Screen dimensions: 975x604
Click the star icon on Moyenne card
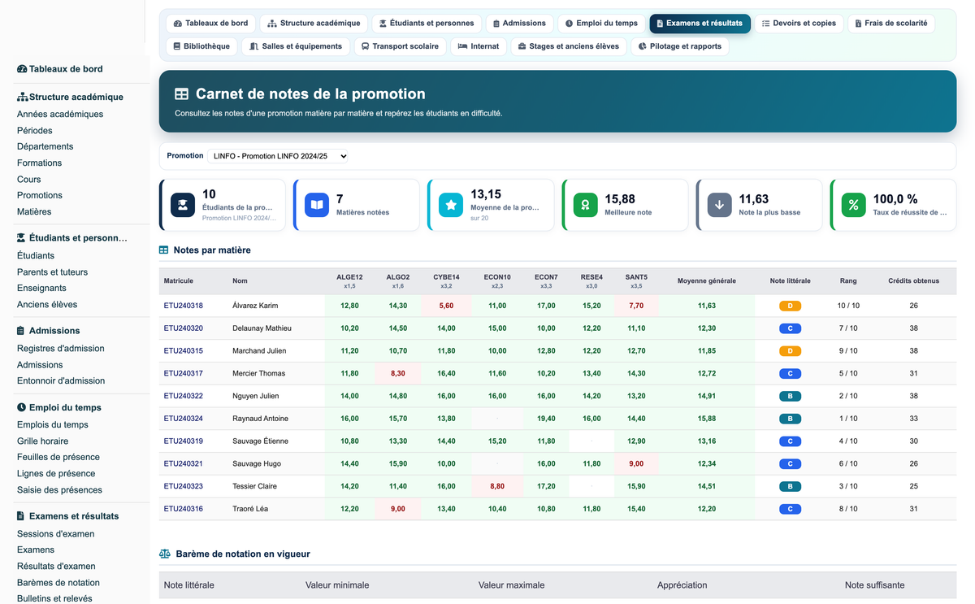point(451,205)
